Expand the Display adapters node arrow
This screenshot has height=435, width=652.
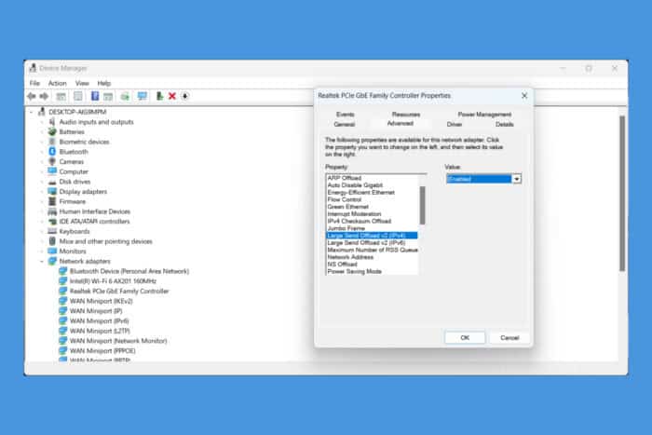click(42, 192)
